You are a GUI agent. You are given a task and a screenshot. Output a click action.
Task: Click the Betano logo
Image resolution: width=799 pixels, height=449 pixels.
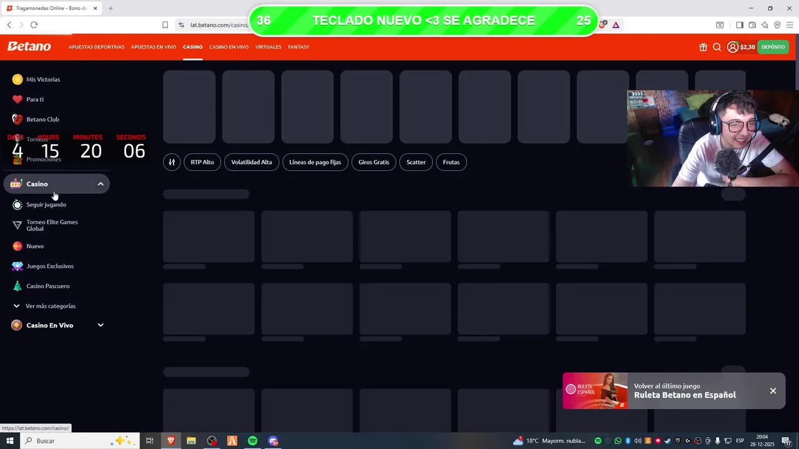tap(29, 47)
